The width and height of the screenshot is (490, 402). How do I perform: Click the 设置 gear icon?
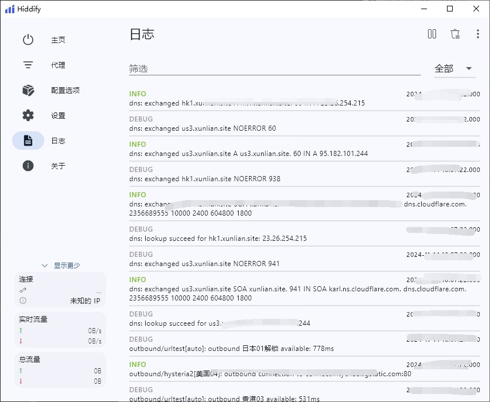pos(28,115)
